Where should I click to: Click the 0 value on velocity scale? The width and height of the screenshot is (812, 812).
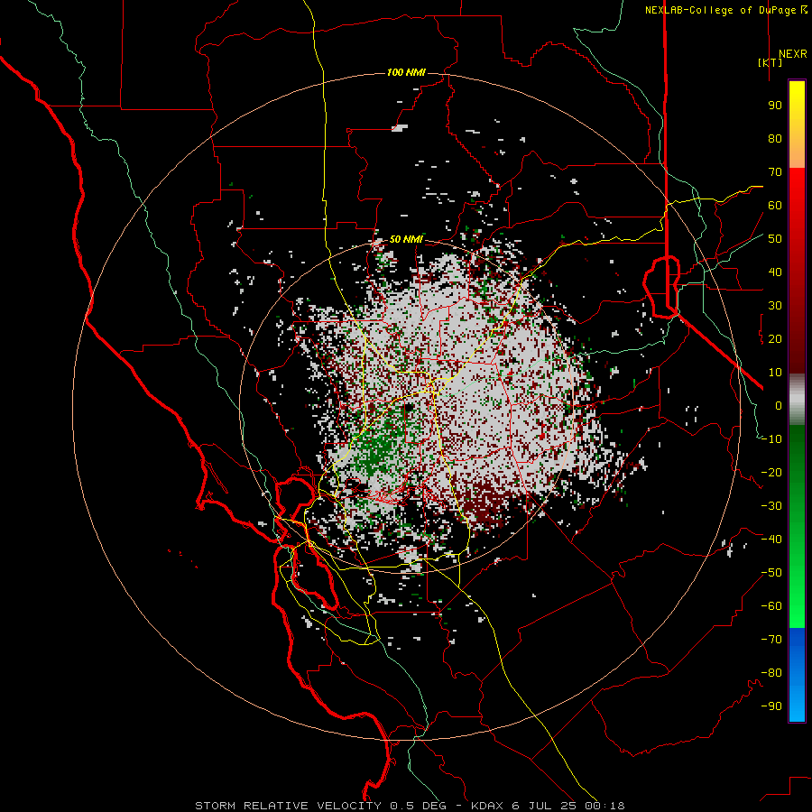coord(779,405)
